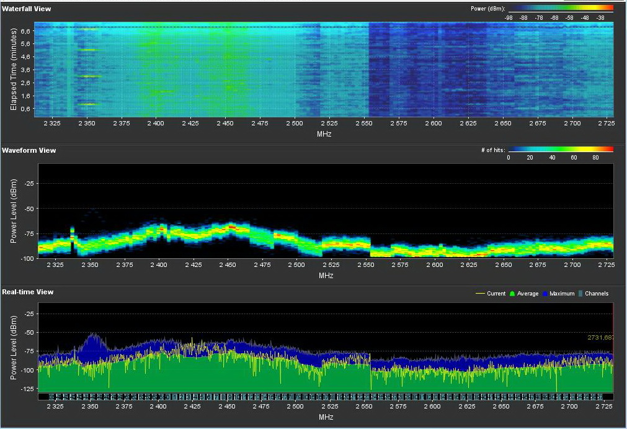Click the '# of hits' color gradient bar
This screenshot has height=429, width=627.
click(561, 150)
